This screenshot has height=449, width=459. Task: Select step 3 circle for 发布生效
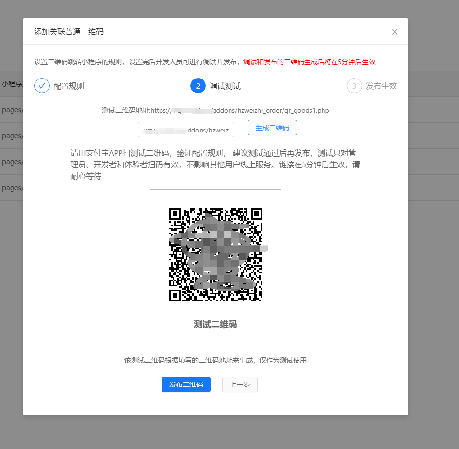pos(354,86)
